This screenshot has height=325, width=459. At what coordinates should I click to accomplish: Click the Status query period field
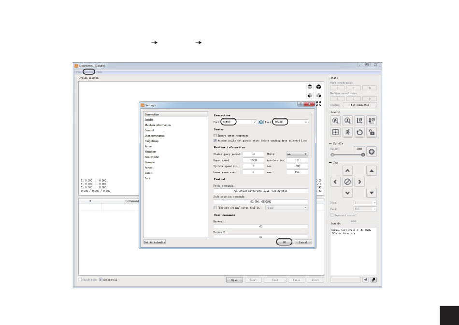point(254,154)
